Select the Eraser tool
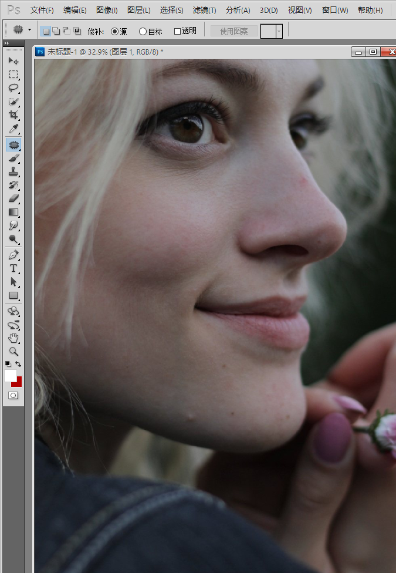This screenshot has height=573, width=396. pos(13,199)
